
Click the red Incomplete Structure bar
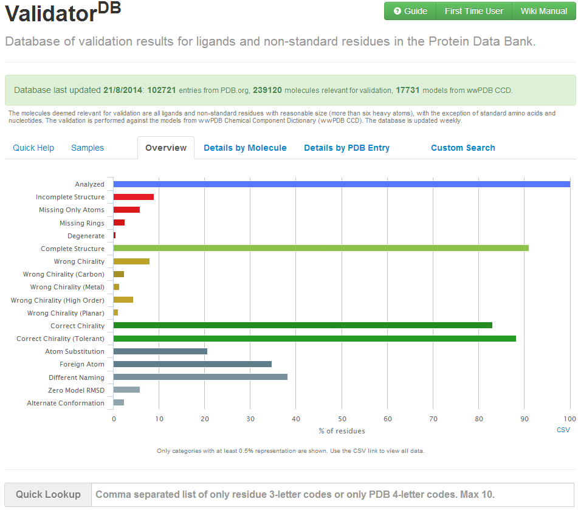[x=134, y=197]
